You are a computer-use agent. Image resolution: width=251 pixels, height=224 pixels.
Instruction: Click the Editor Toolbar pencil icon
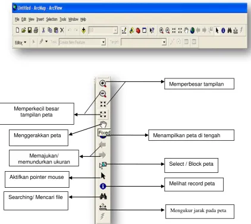pyautogui.click(x=124, y=30)
